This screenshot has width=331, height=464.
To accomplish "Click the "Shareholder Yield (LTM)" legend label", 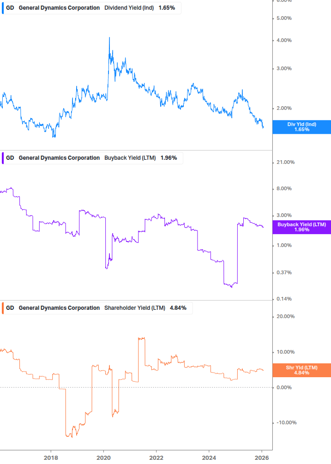I will point(135,308).
